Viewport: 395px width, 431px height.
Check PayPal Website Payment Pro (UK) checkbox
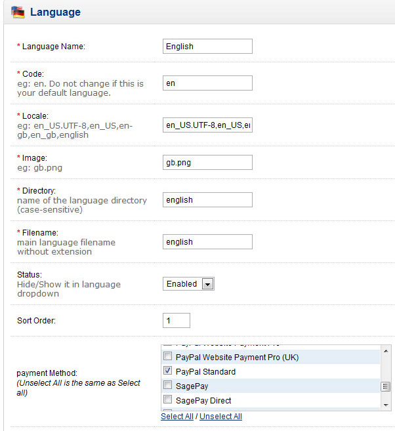coord(168,358)
